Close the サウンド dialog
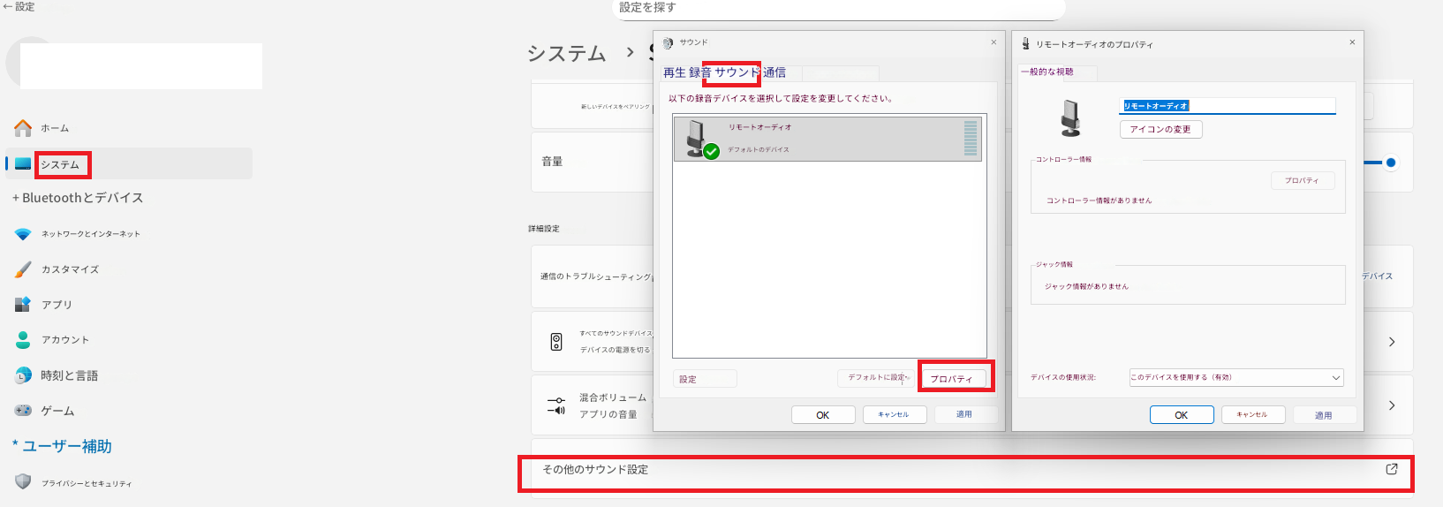Viewport: 1443px width, 507px height. point(993,42)
